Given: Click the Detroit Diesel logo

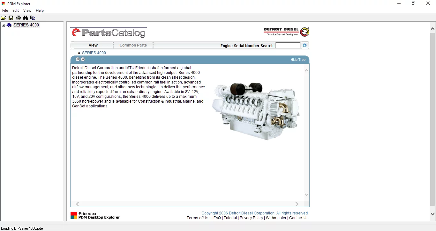Looking at the screenshot, I should pos(286,32).
